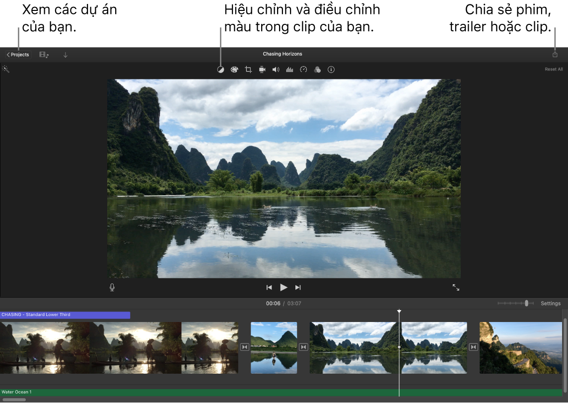
Task: Show Clip Information
Action: [331, 70]
